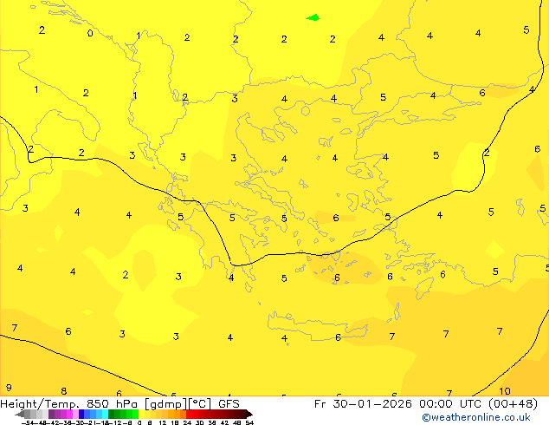Click the gray arrow tip starting the colour scale
549x425 pixels.
20,414
